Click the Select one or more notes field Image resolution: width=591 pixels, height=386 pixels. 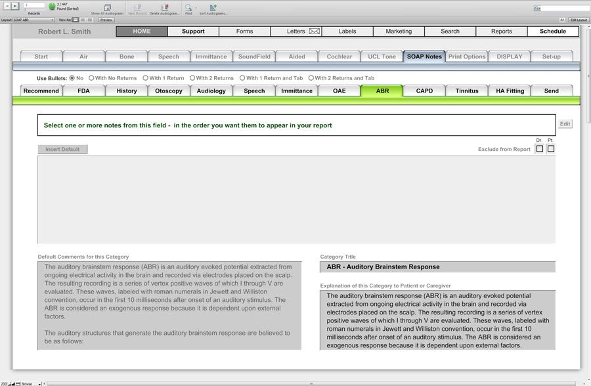pyautogui.click(x=297, y=125)
